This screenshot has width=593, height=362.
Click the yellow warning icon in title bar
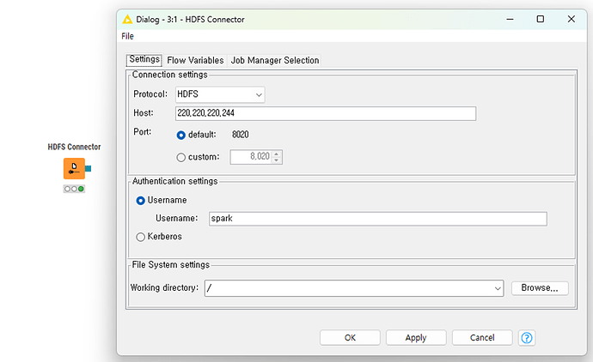coord(127,19)
